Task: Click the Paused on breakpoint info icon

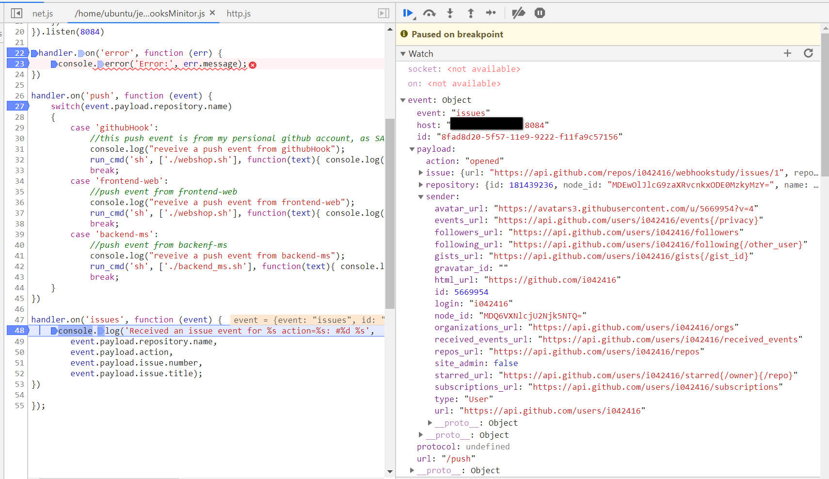Action: point(404,34)
